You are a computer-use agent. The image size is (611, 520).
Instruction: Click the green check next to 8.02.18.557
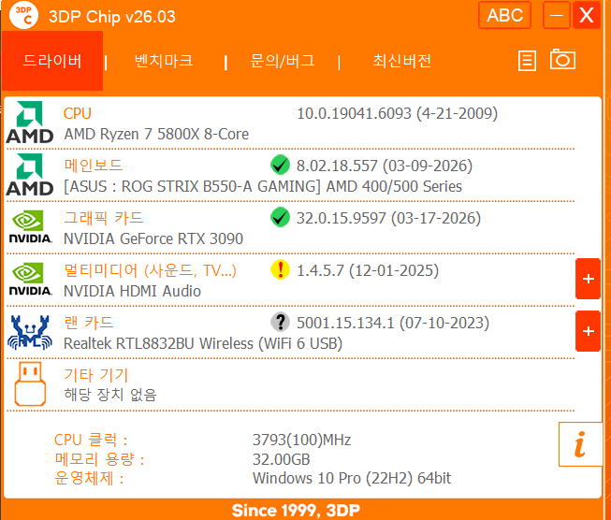[280, 165]
